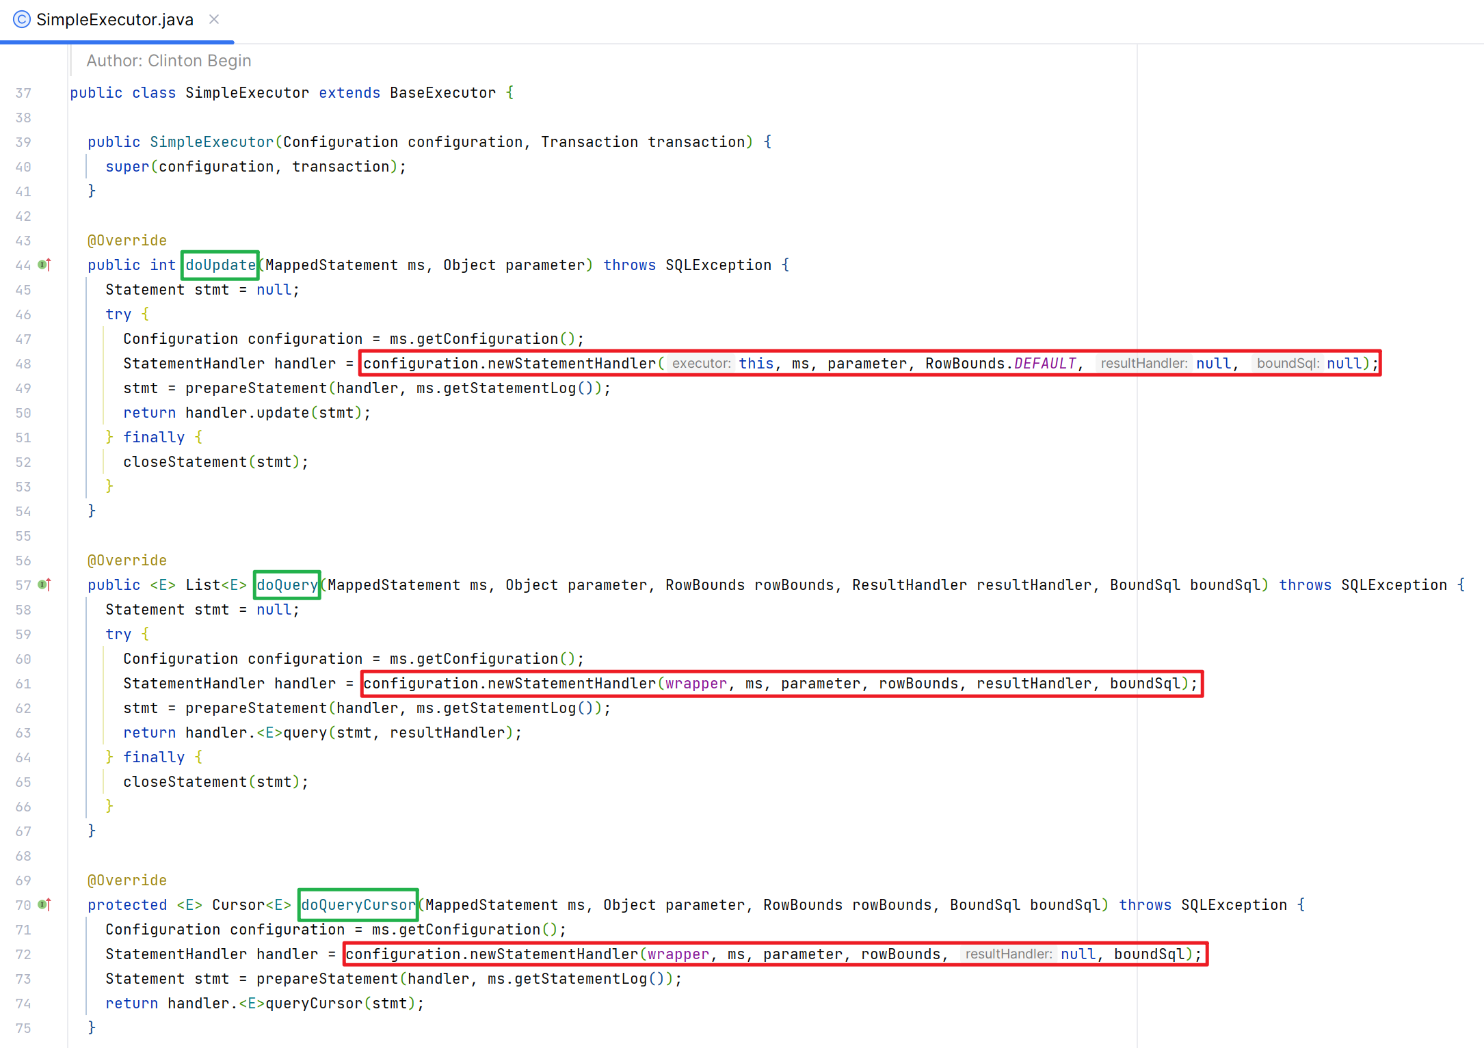This screenshot has height=1048, width=1484.
Task: Click override gutter icon on line 70
Action: (x=44, y=904)
